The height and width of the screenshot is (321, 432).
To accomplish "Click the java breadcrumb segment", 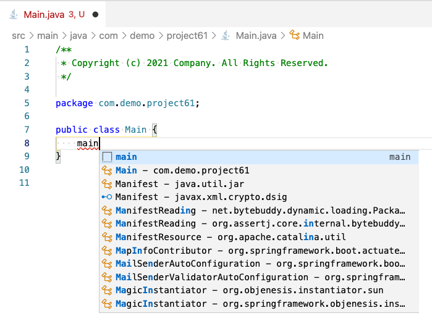I will click(78, 36).
